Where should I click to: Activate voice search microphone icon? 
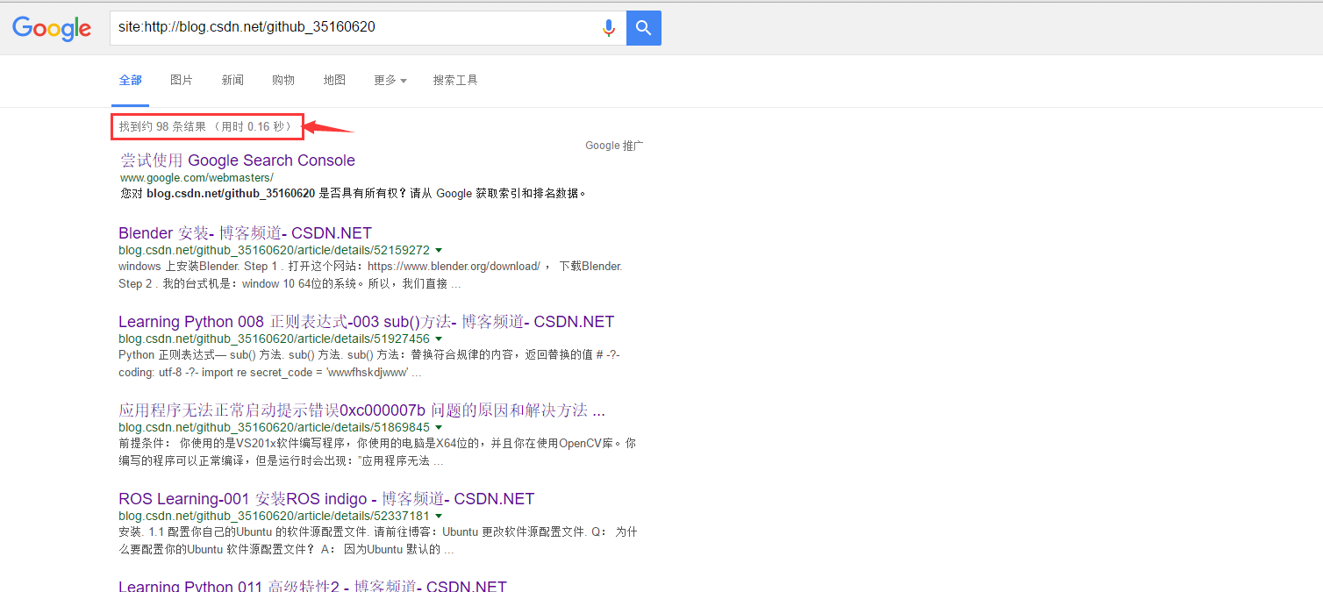(x=608, y=28)
